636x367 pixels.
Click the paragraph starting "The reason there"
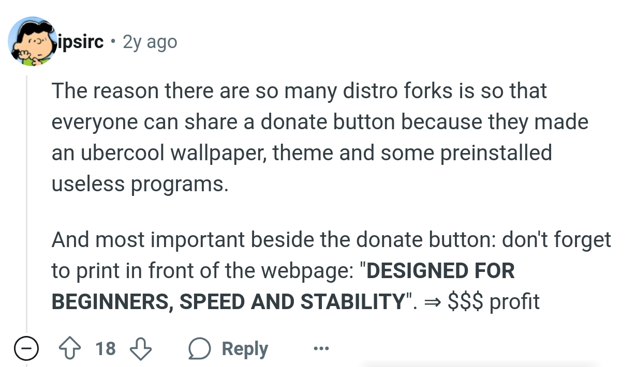coord(320,137)
